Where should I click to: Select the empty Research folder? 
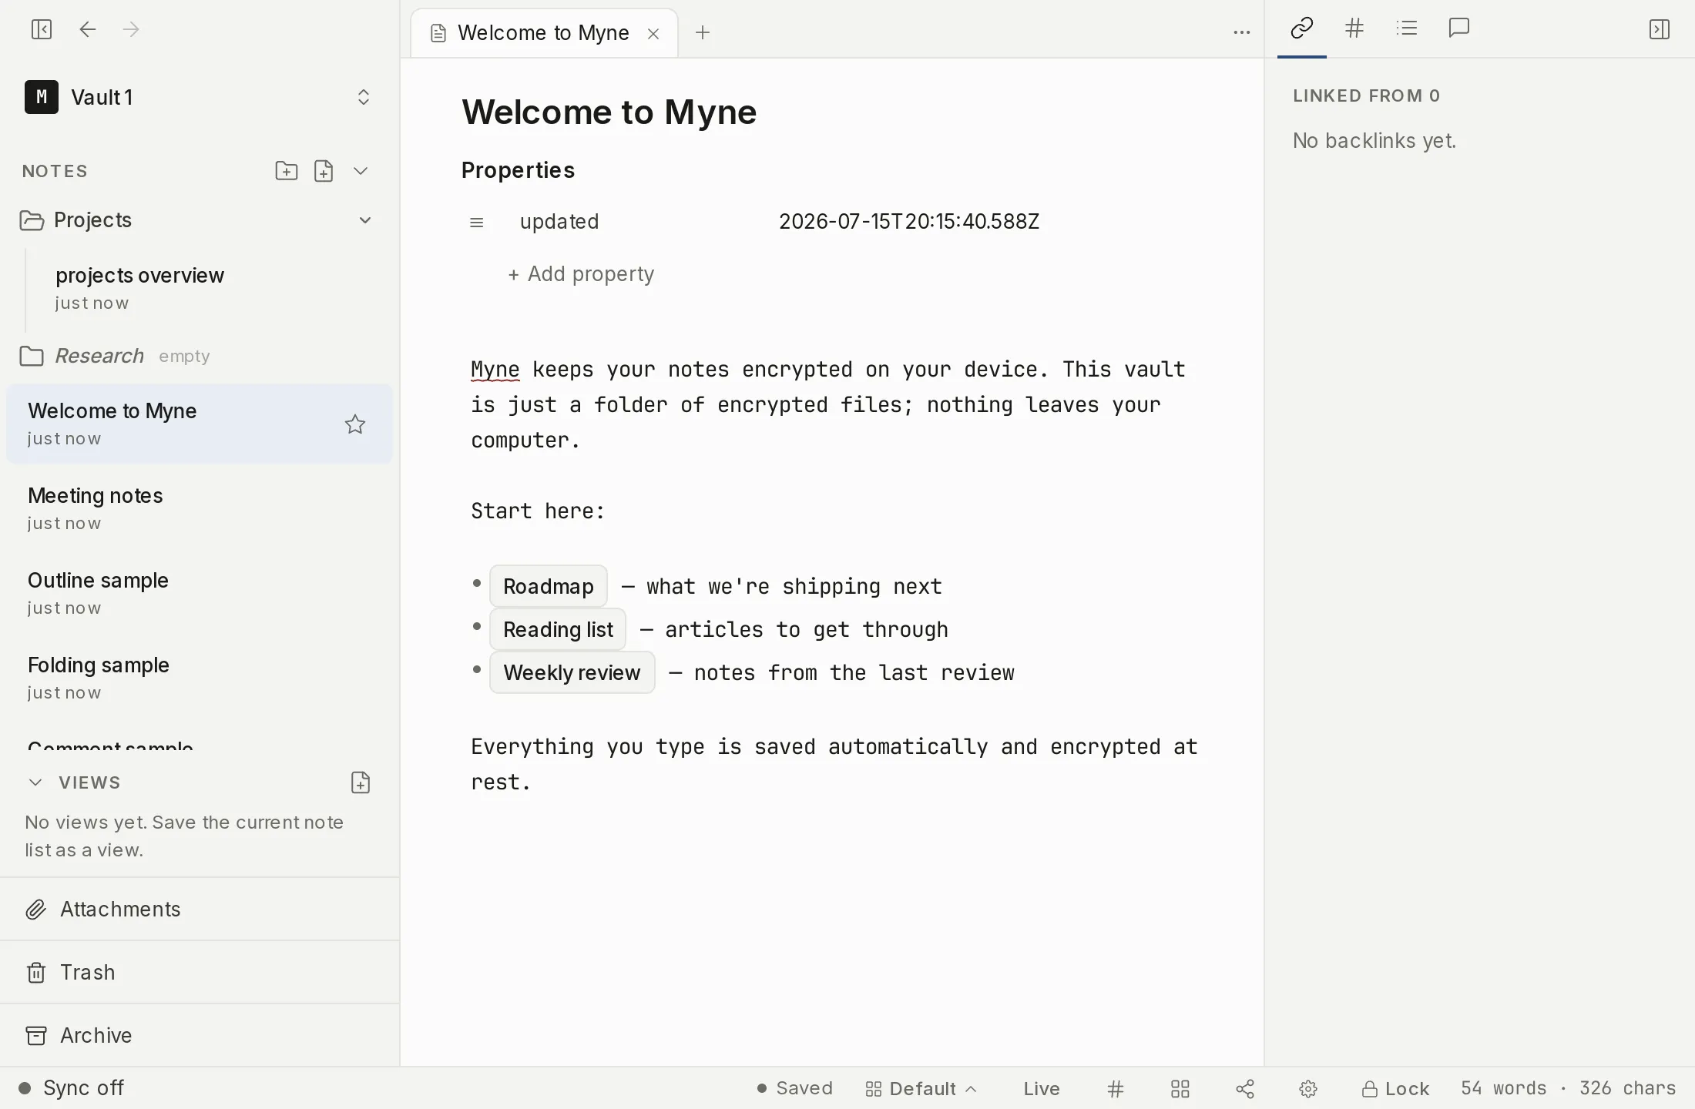(200, 356)
